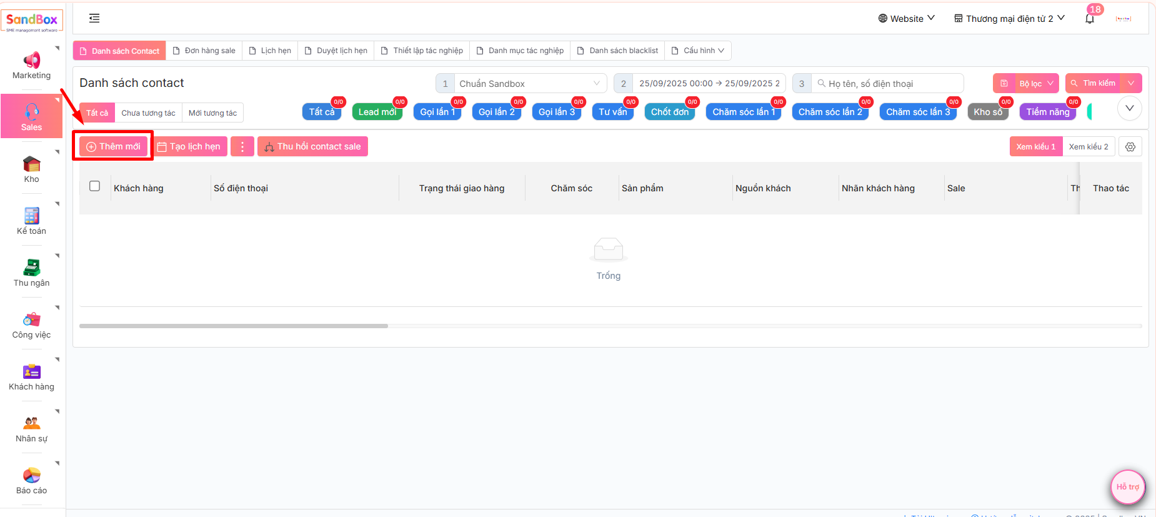1156x517 pixels.
Task: Switch to Đơn hàng sale tab
Action: pyautogui.click(x=204, y=51)
